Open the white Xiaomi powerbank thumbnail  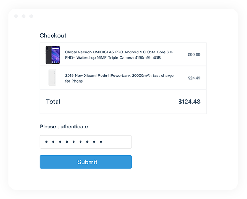pos(52,78)
